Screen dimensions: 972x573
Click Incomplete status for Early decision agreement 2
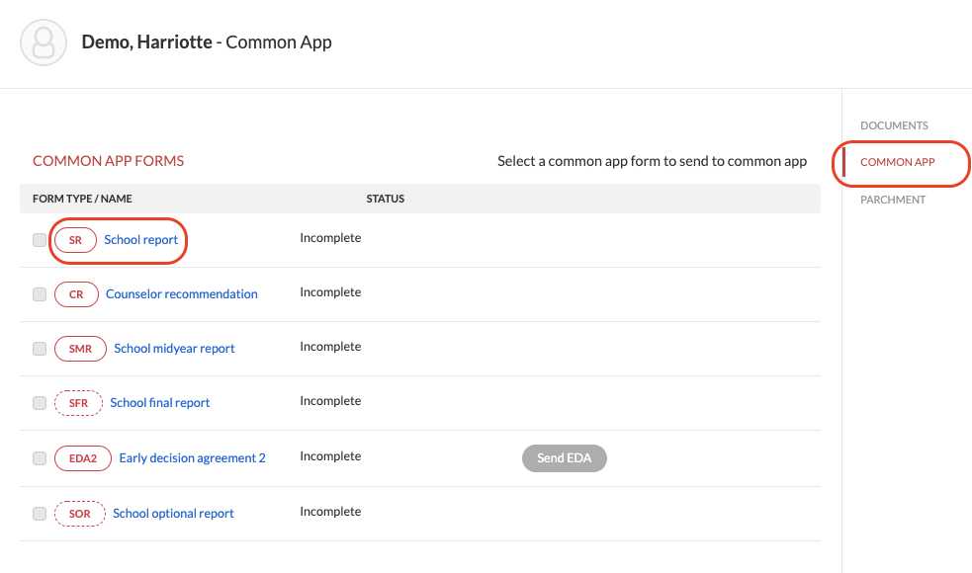pos(330,456)
